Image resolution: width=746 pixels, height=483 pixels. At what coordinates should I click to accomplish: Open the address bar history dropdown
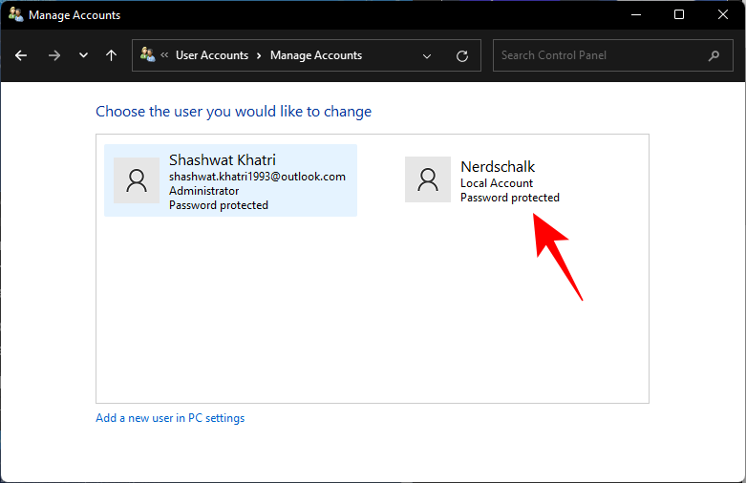[426, 55]
